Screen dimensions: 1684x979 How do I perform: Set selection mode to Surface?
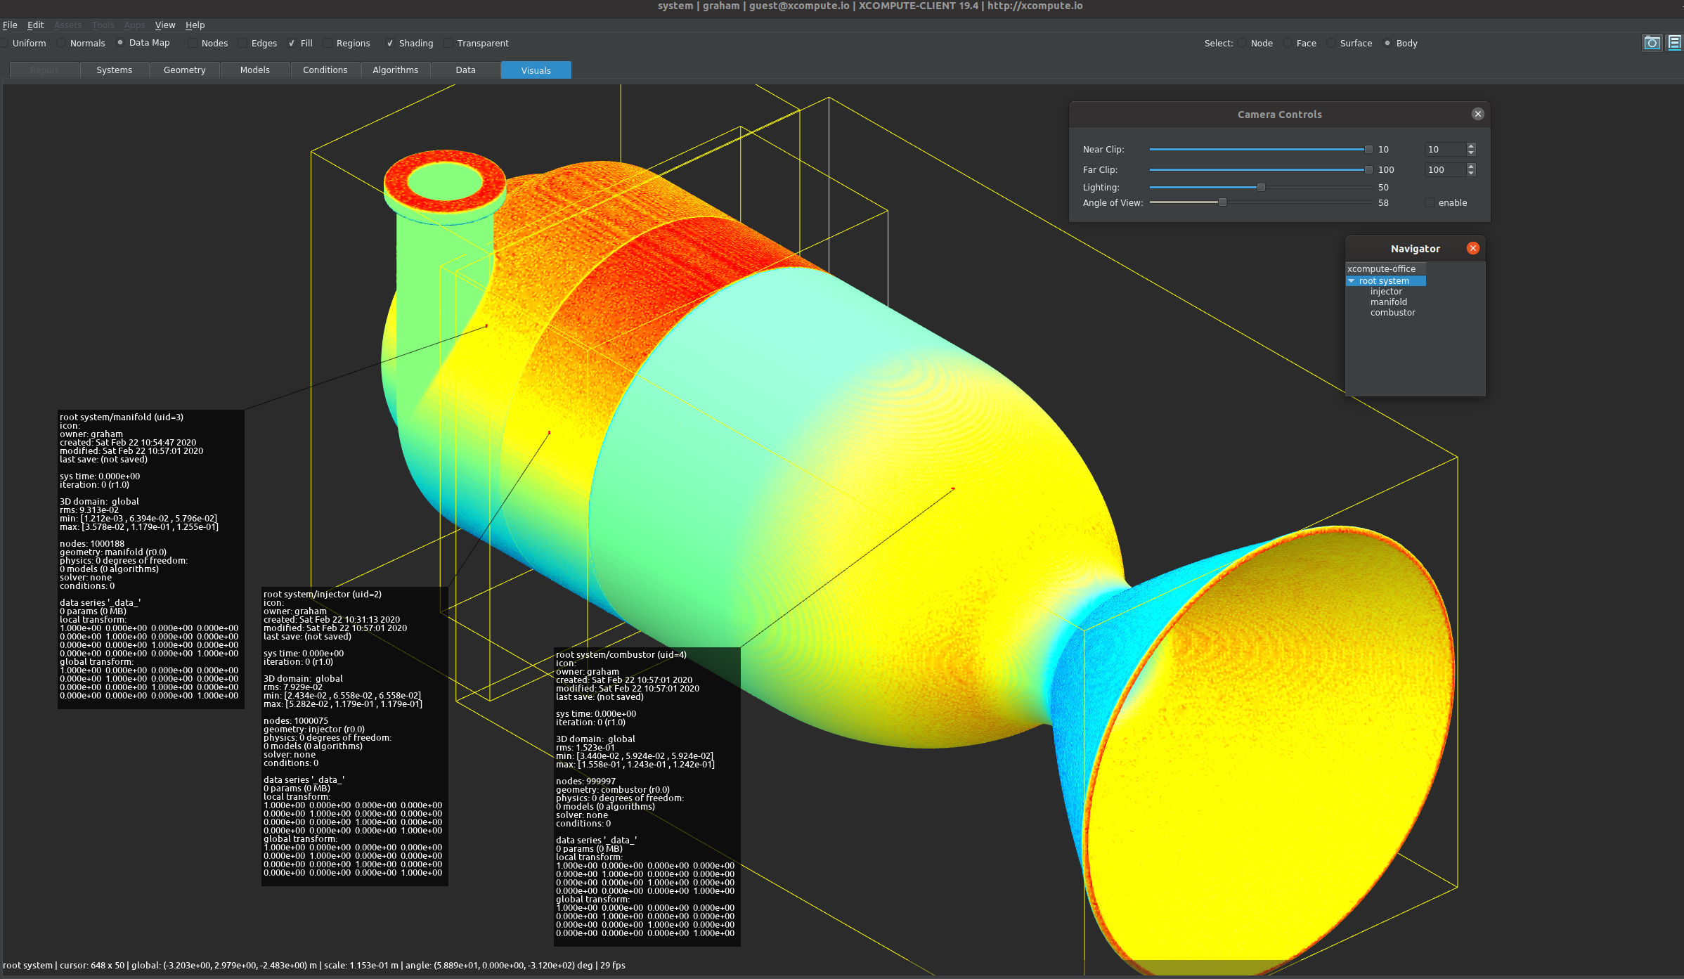pos(1331,44)
